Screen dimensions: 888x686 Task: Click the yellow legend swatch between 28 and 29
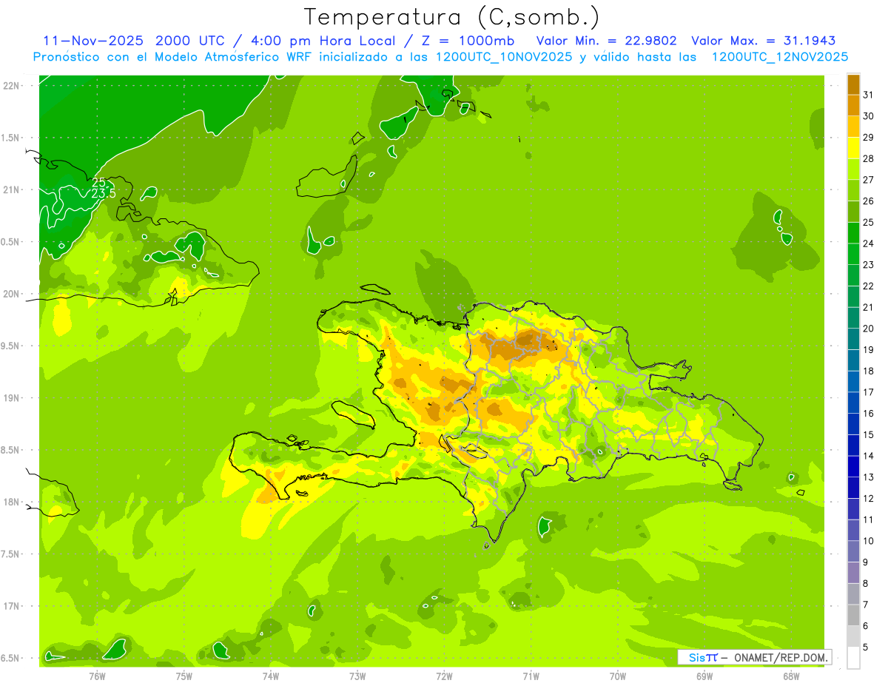853,148
